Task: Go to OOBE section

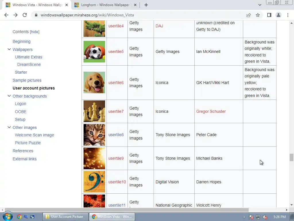Action: point(21,112)
